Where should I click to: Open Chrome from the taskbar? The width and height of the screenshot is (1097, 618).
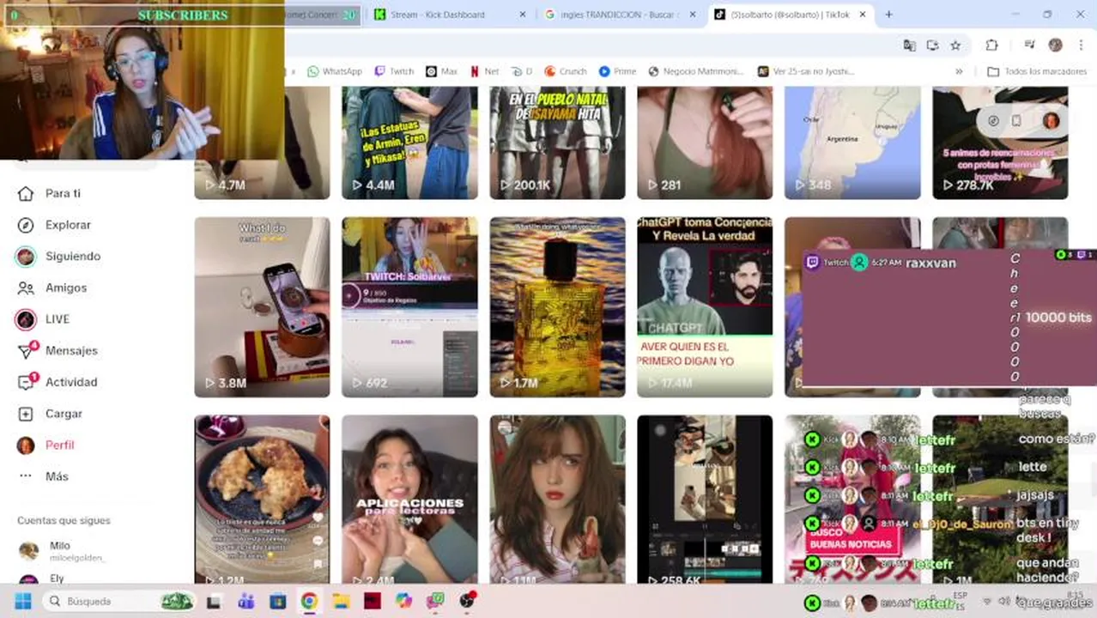[x=309, y=601]
